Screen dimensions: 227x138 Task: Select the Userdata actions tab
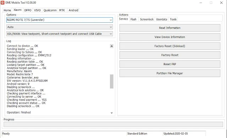[162, 19]
